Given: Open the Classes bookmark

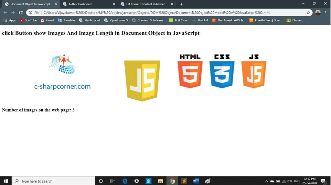Looking at the screenshot, I should point(294,20).
